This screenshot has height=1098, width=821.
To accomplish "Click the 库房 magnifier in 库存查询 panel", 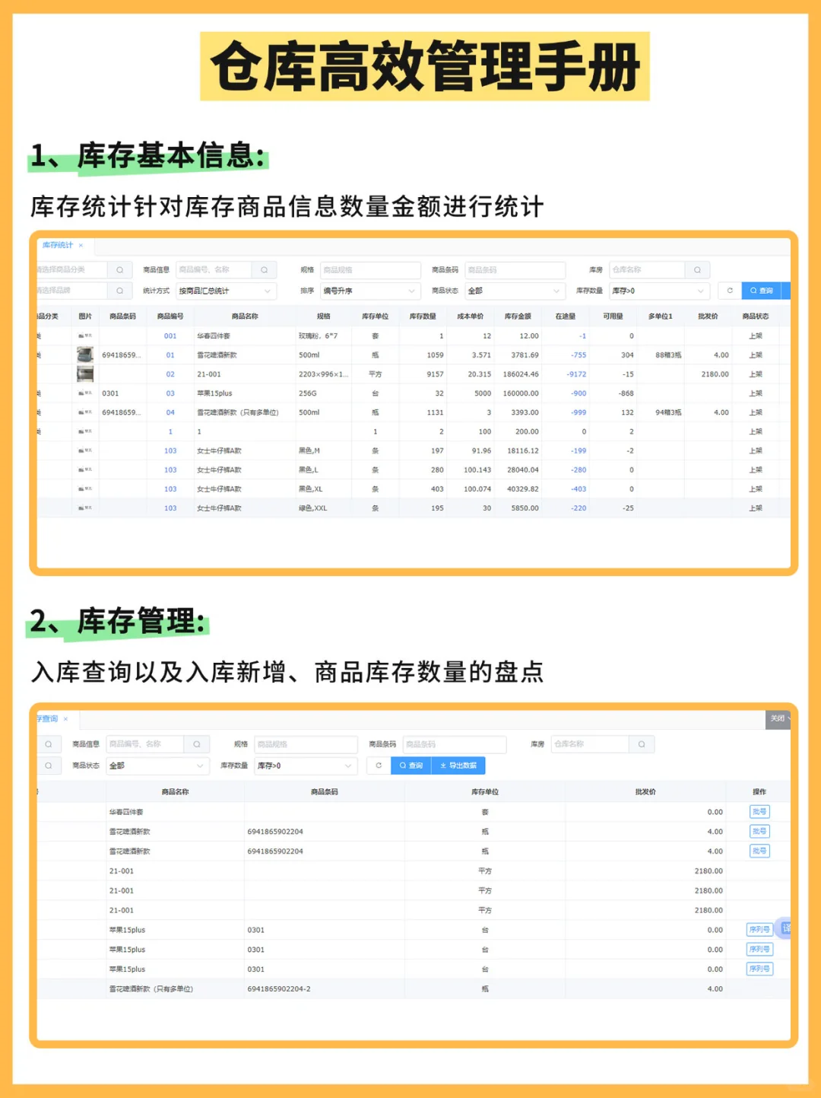I will [x=642, y=744].
